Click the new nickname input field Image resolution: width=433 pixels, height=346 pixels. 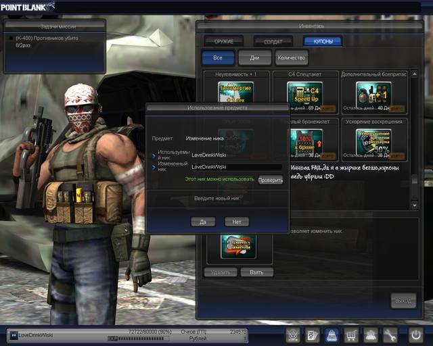click(236, 167)
